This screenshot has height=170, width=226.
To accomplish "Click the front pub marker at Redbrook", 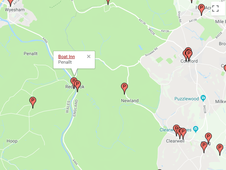I will pyautogui.click(x=78, y=86).
